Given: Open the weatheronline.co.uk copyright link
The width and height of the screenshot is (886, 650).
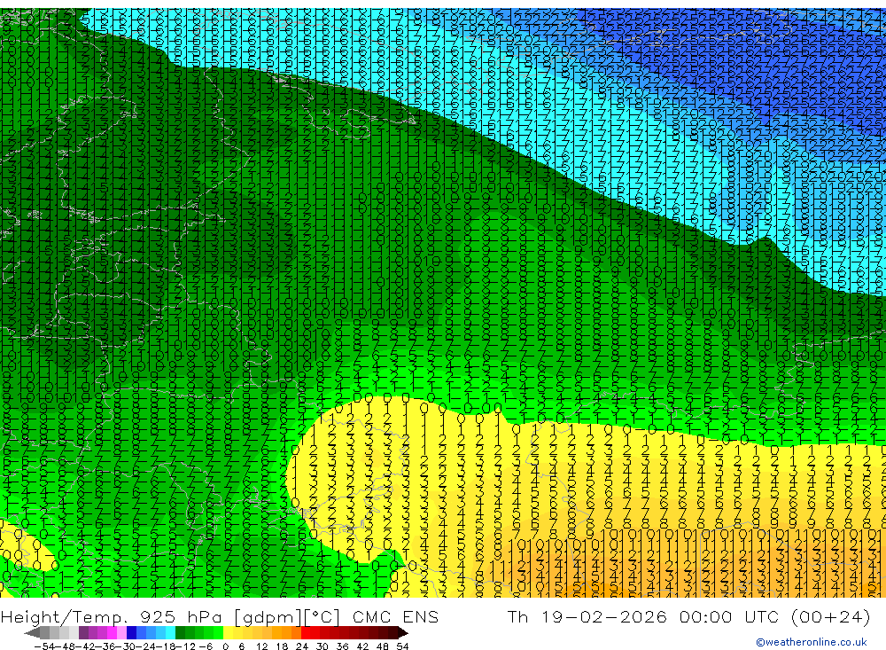Looking at the screenshot, I should (x=812, y=642).
